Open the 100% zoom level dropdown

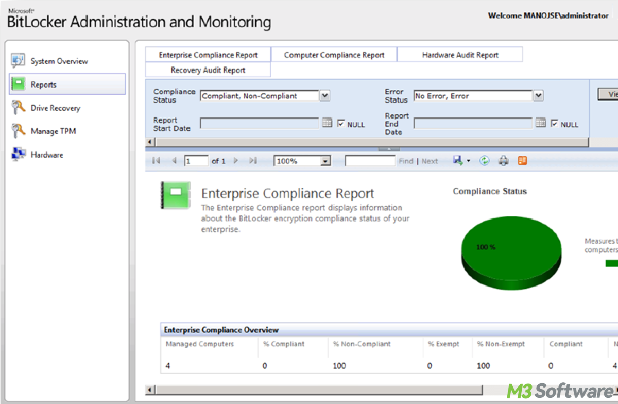click(x=325, y=161)
